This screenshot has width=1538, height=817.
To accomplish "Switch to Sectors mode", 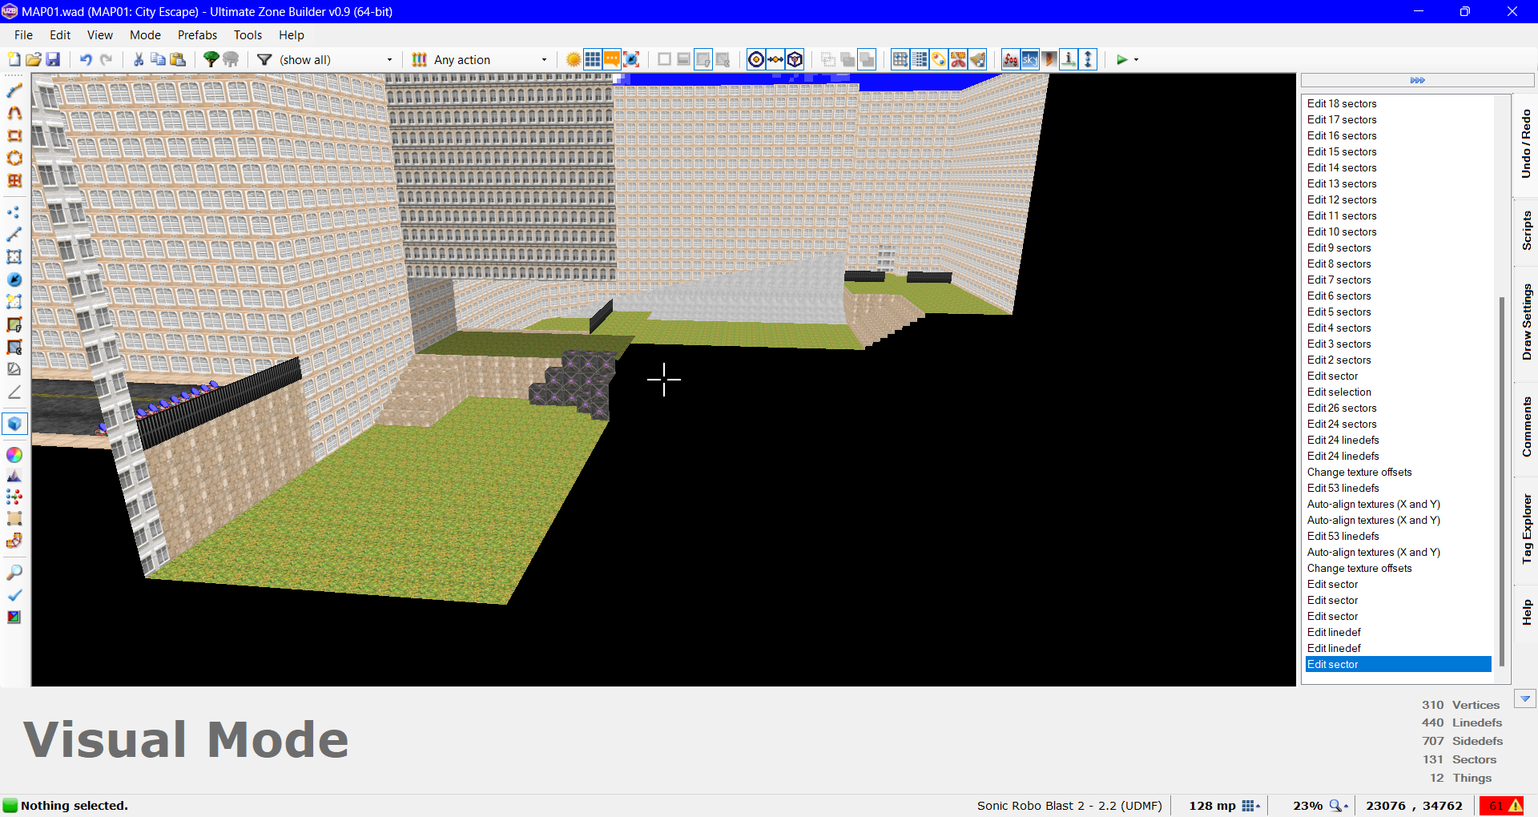I will coord(14,257).
